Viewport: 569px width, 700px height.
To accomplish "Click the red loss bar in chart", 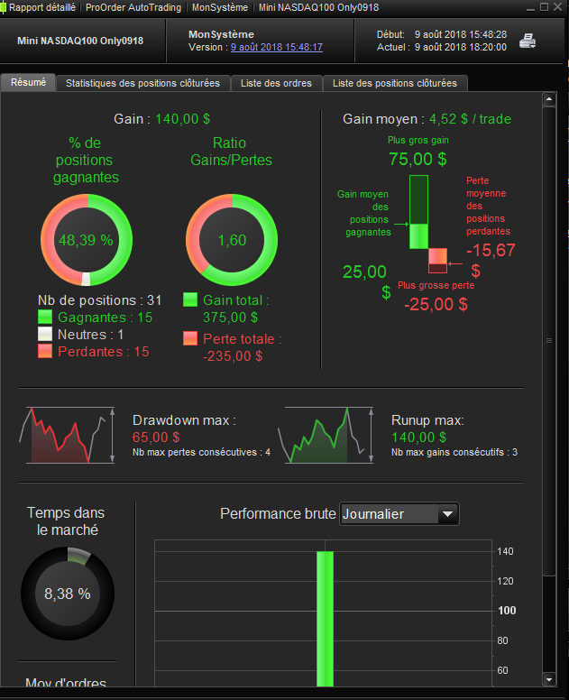I will 437,261.
